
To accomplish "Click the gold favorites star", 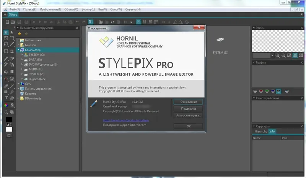I will tap(20, 34).
